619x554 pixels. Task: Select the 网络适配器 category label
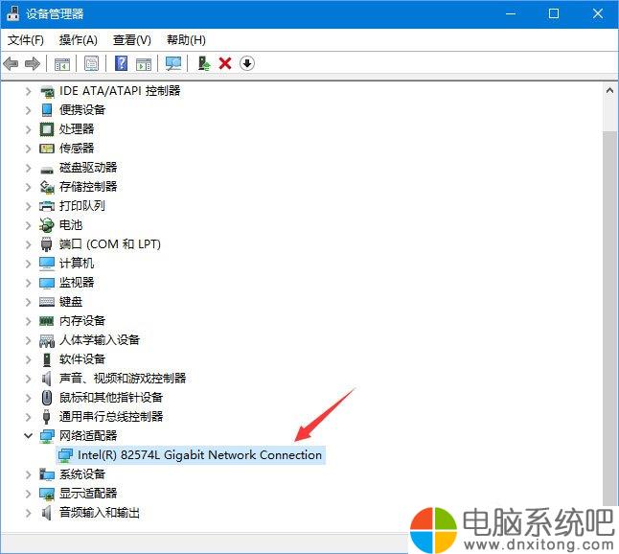(88, 436)
